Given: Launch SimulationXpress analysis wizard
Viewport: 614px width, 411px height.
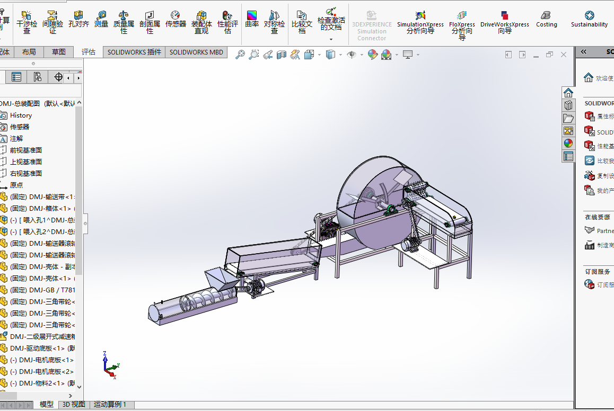Looking at the screenshot, I should click(x=420, y=22).
